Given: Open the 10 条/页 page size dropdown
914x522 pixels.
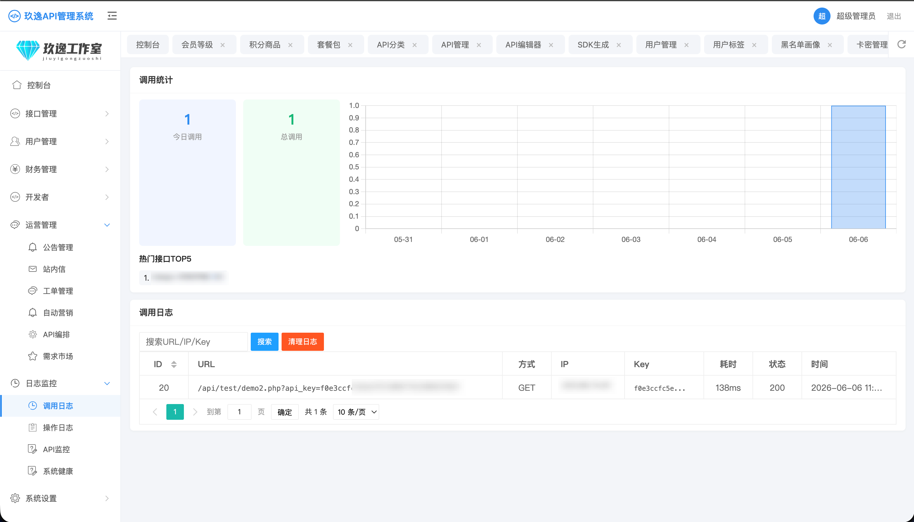Looking at the screenshot, I should coord(356,412).
